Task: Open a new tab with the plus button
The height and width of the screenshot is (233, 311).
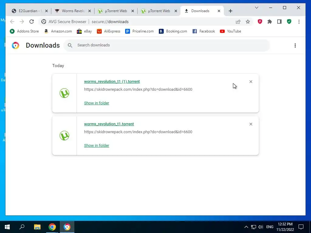Action: coord(230,11)
